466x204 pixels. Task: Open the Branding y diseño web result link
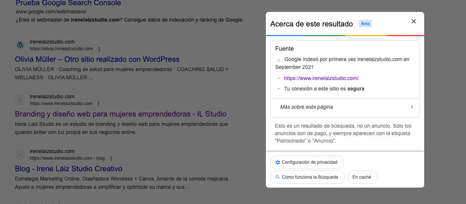click(x=121, y=114)
